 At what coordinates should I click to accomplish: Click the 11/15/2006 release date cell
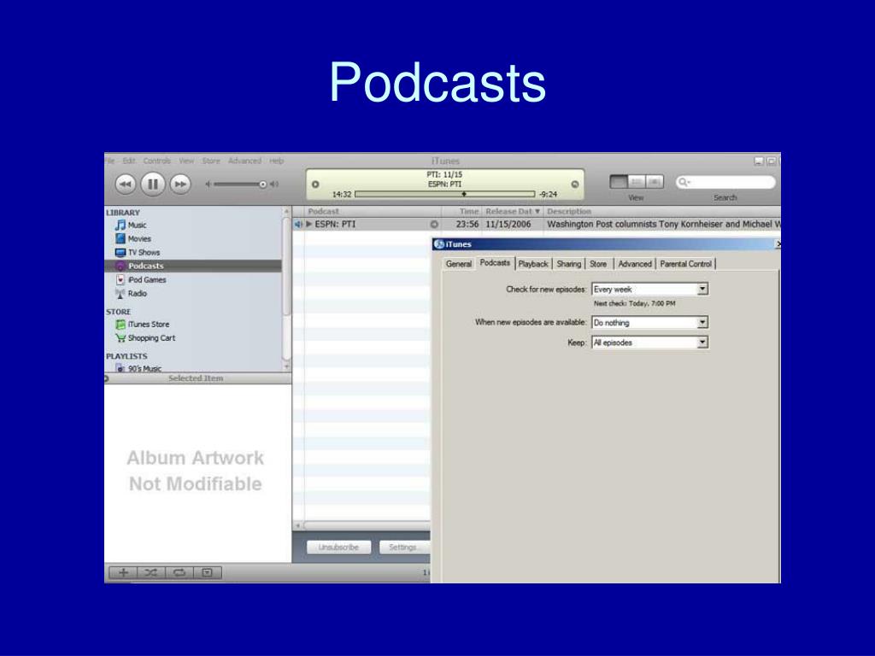pos(508,225)
